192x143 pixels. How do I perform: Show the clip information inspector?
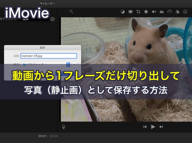click(185, 12)
